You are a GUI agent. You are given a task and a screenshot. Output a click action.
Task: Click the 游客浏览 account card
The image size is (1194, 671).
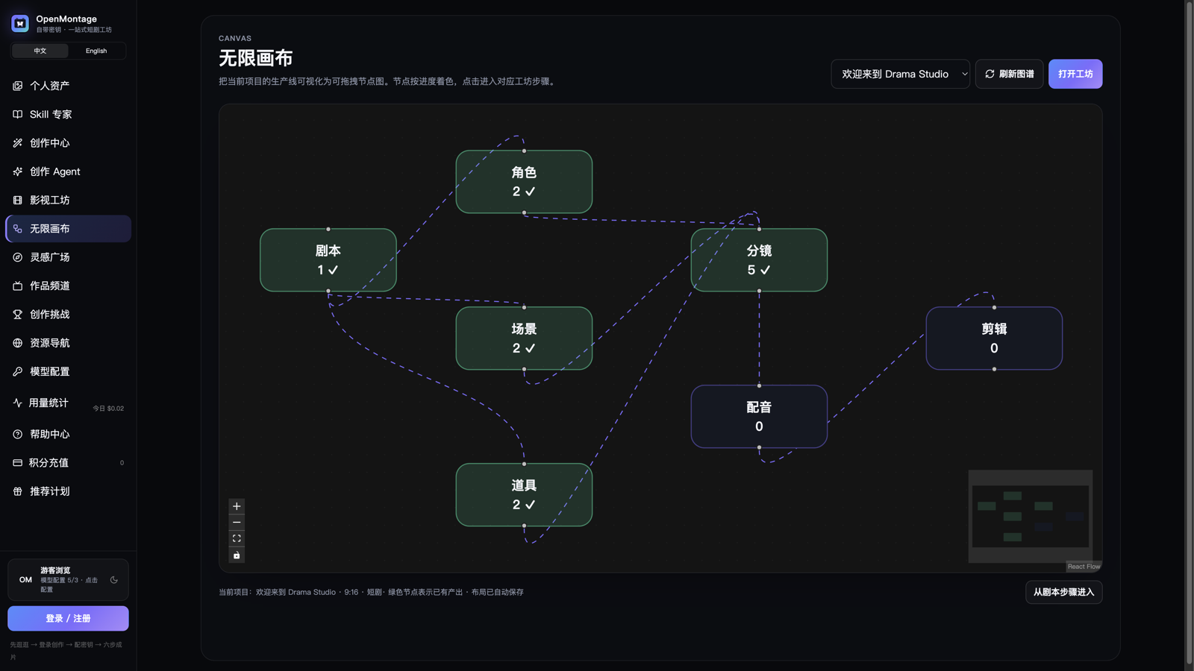pos(68,579)
